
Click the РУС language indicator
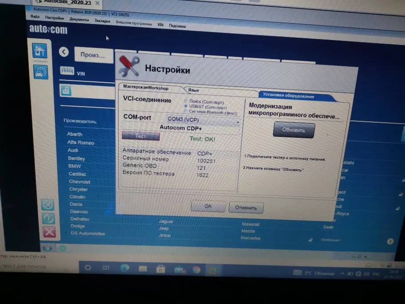pos(376,274)
